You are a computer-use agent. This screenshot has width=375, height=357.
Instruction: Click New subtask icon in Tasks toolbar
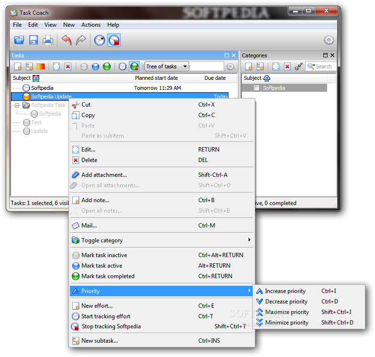point(29,66)
